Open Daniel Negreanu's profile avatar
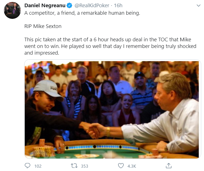Screen dimensions: 204x171 point(12,10)
